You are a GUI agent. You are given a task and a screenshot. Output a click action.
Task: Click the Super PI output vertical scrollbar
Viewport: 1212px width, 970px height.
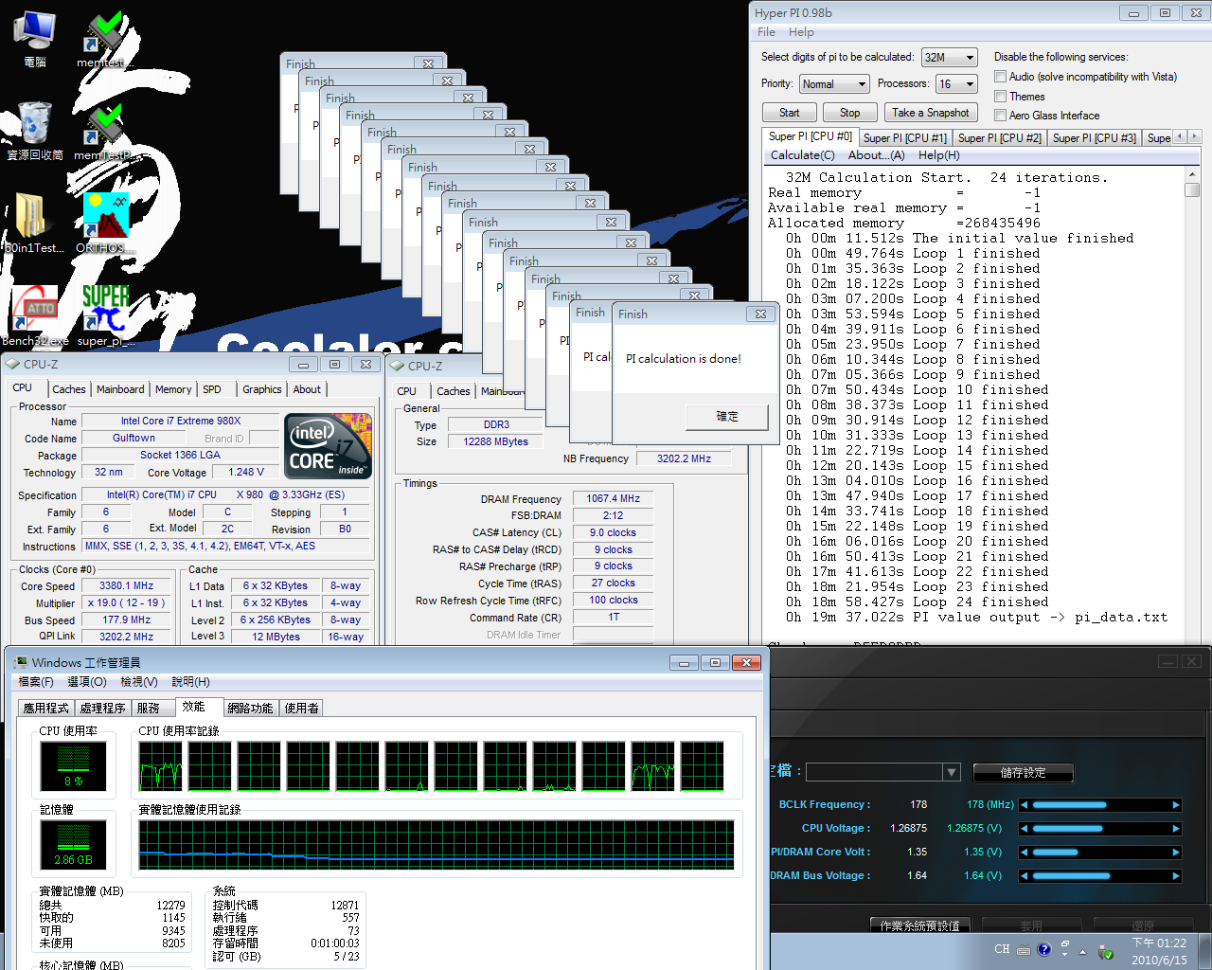click(1192, 407)
